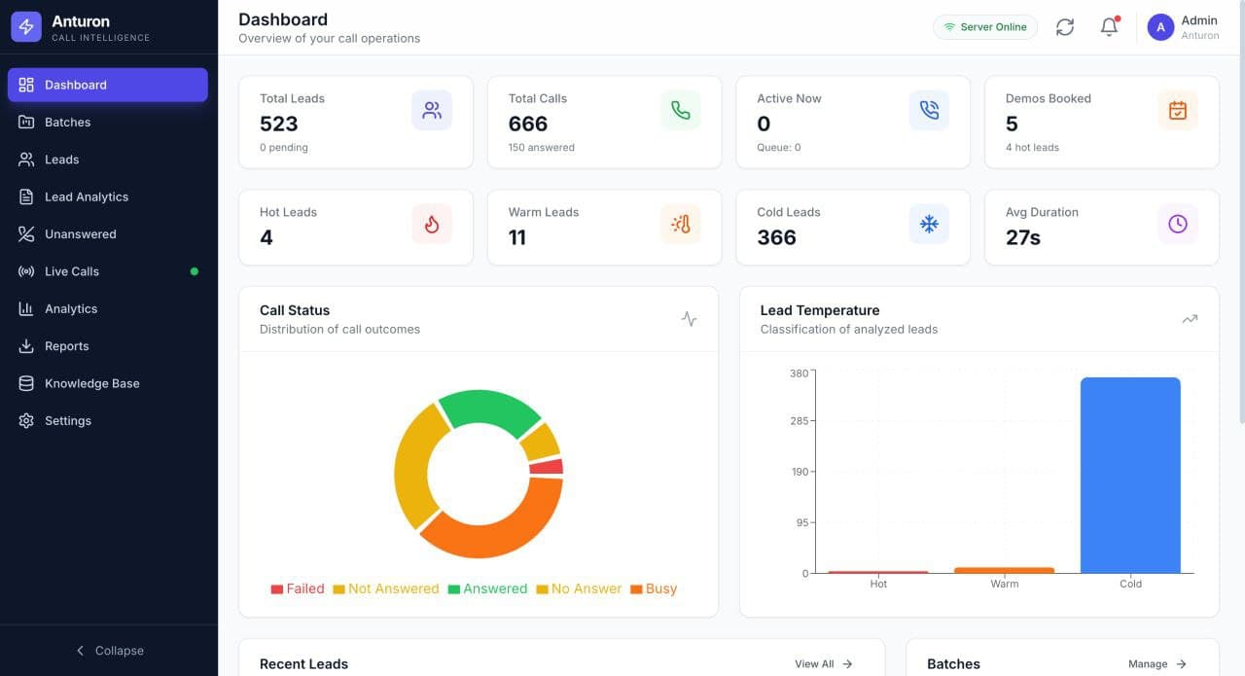Click the refresh icon in header
Screen dimensions: 1245x676
(1065, 27)
